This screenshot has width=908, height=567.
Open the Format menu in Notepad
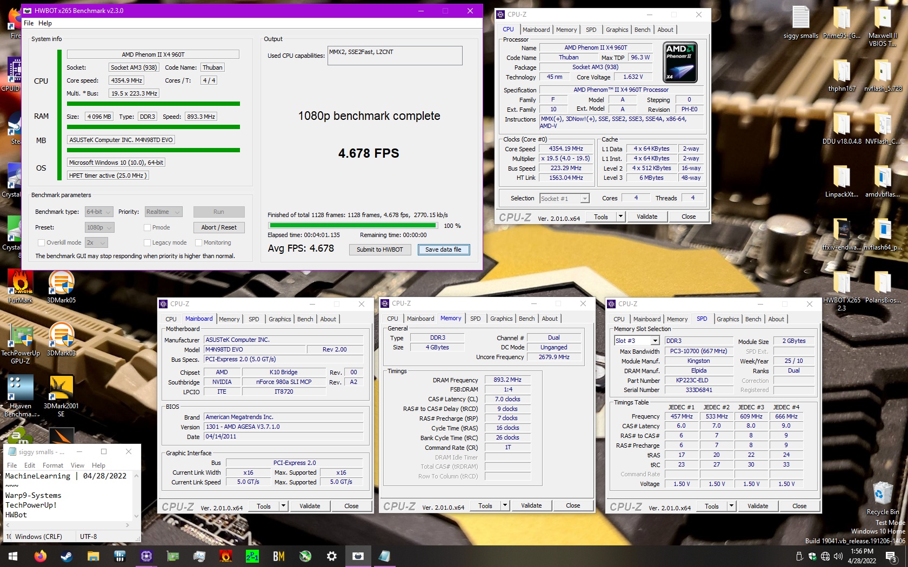[53, 465]
